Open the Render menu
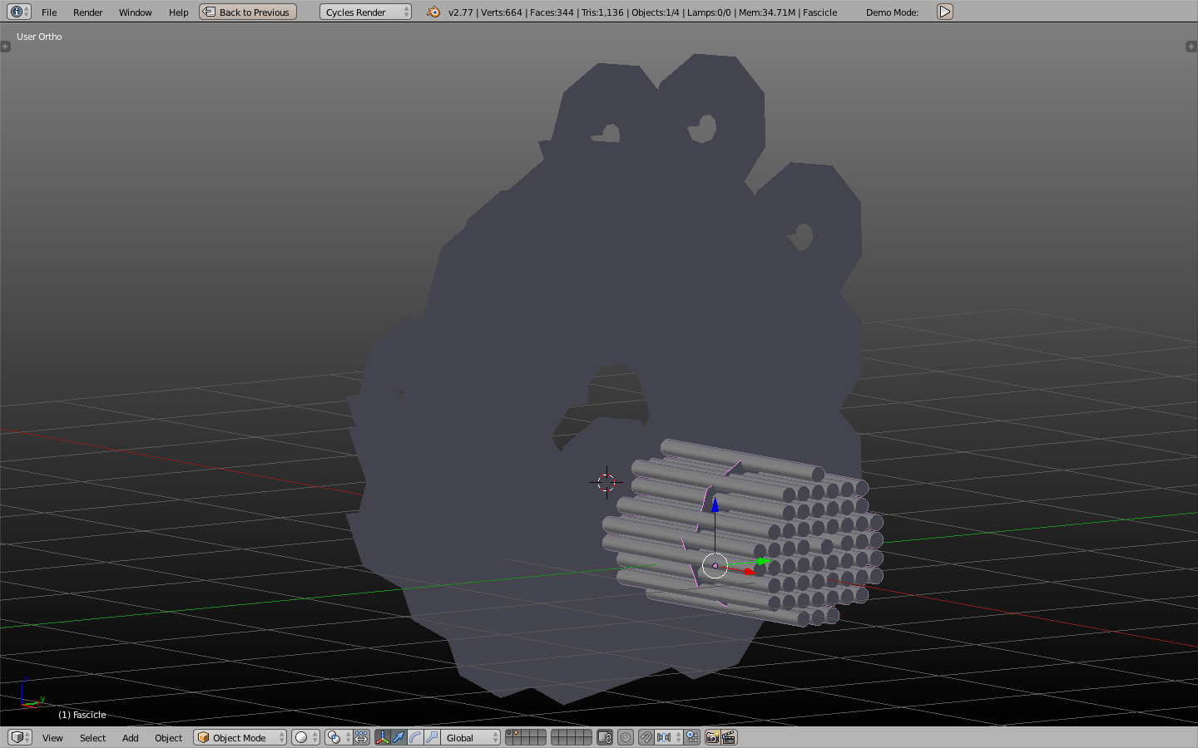The width and height of the screenshot is (1198, 748). coord(87,12)
